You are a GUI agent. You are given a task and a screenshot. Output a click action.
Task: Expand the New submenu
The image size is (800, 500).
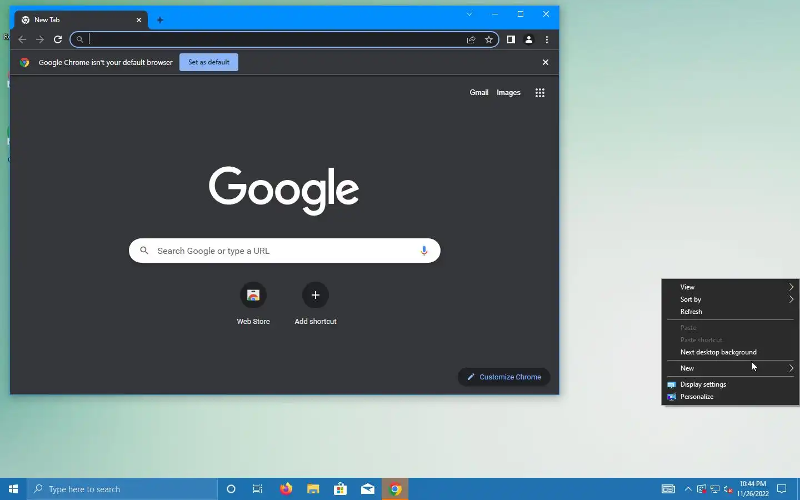tap(731, 368)
